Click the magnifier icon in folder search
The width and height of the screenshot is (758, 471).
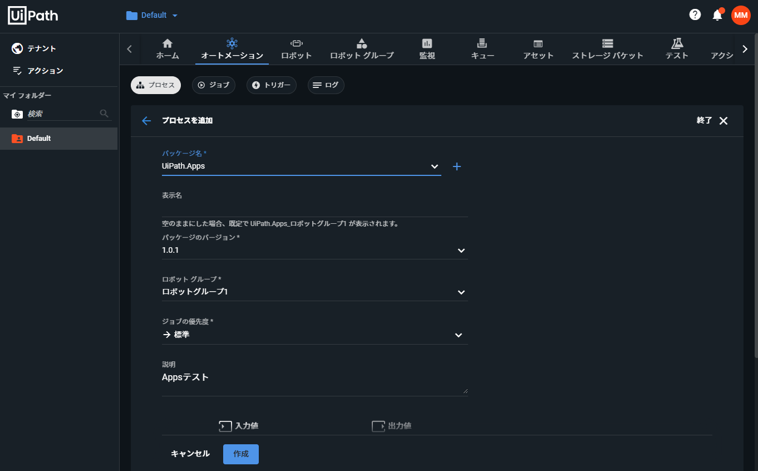pos(104,114)
